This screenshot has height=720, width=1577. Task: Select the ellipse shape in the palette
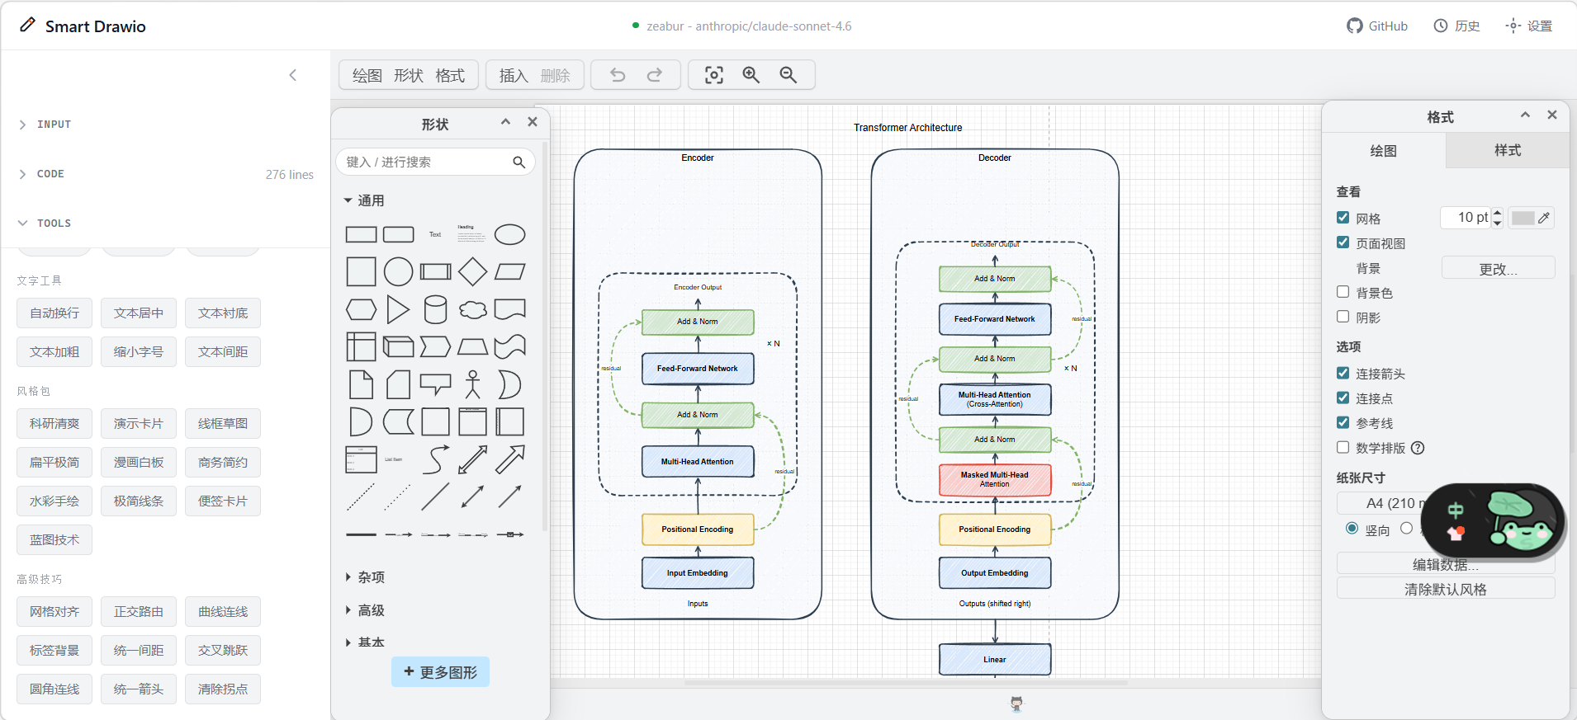tap(510, 235)
